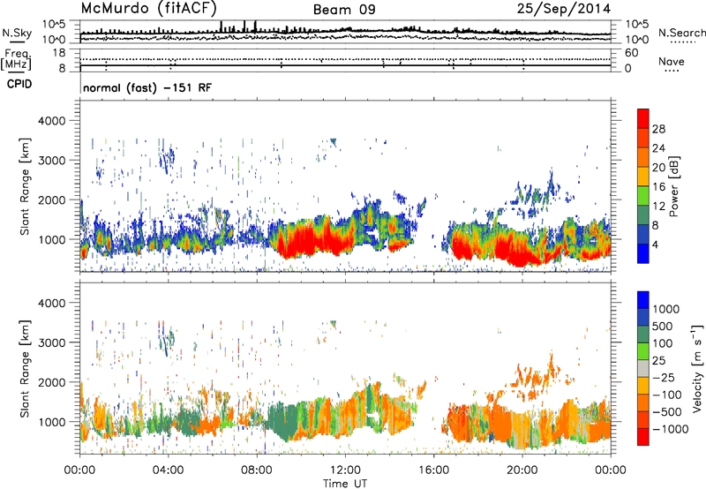Click the "18" frequency tick label
The width and height of the screenshot is (706, 489).
pos(59,53)
